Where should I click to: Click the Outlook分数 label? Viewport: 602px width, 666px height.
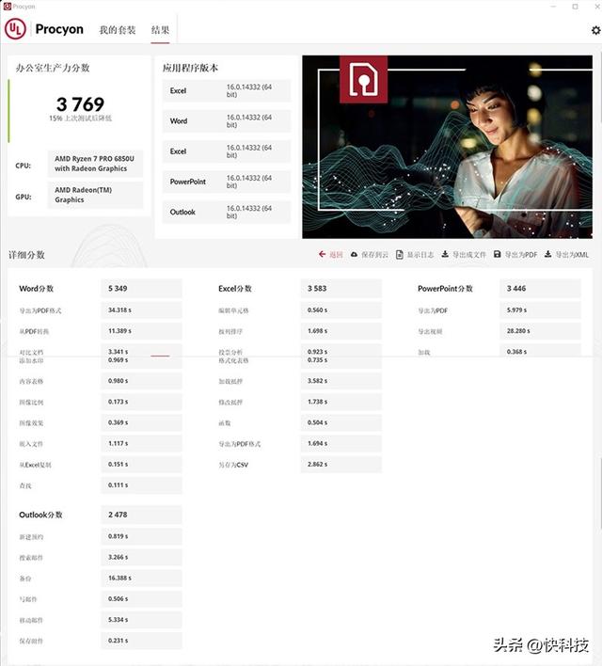(40, 515)
